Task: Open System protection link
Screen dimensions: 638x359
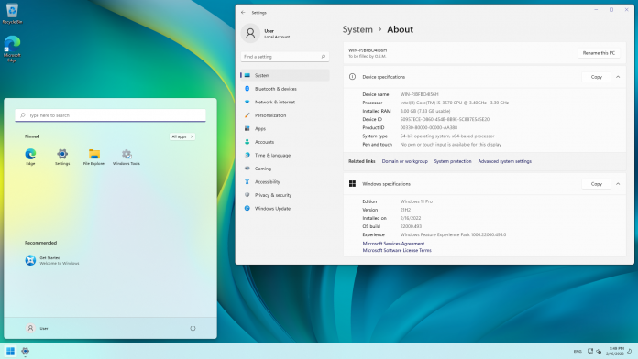Action: (453, 161)
